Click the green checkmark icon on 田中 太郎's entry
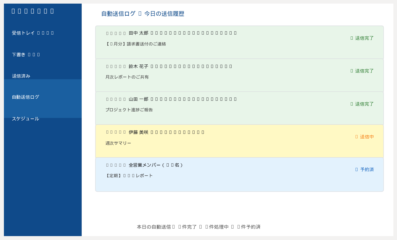This screenshot has width=397, height=240. [351, 38]
